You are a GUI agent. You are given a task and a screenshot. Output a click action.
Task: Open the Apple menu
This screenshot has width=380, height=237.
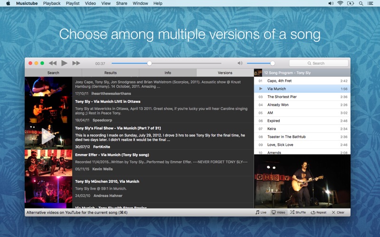point(8,3)
